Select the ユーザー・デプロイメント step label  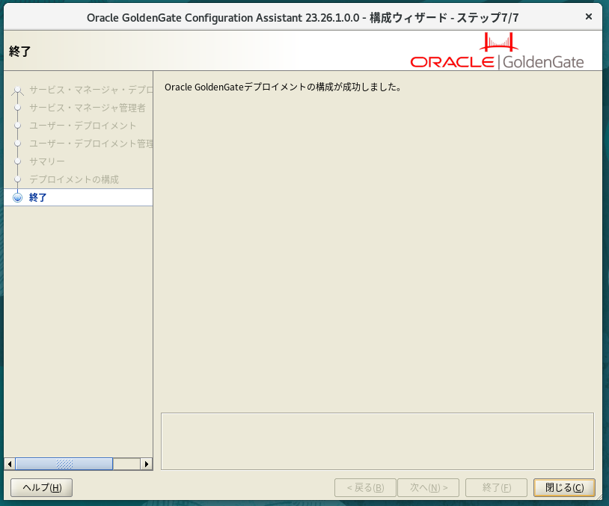[x=83, y=126]
